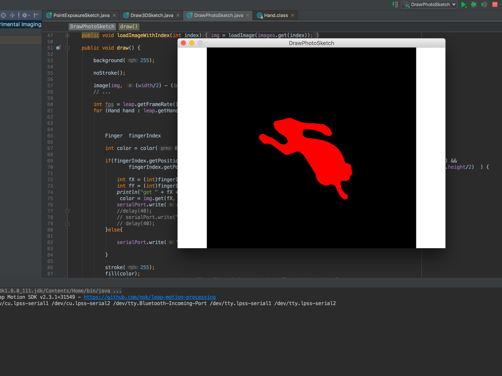
Task: Click on 'noStroke();' code line
Action: [109, 73]
